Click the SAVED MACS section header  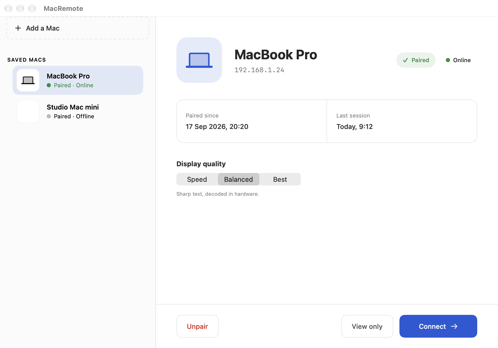pos(26,60)
